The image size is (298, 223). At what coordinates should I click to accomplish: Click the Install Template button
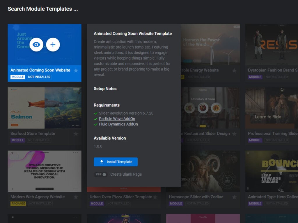pyautogui.click(x=116, y=162)
